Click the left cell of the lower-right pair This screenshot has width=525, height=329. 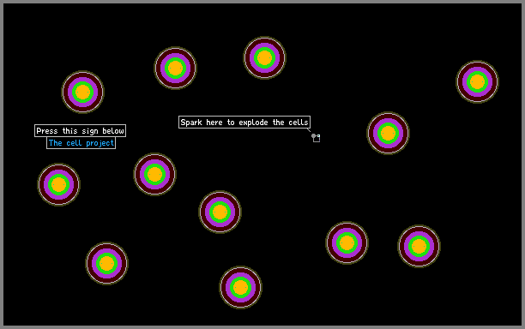click(347, 242)
